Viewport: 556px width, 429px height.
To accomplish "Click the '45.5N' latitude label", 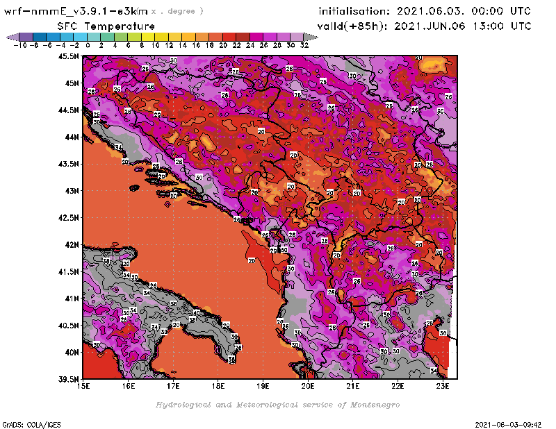I will [68, 56].
